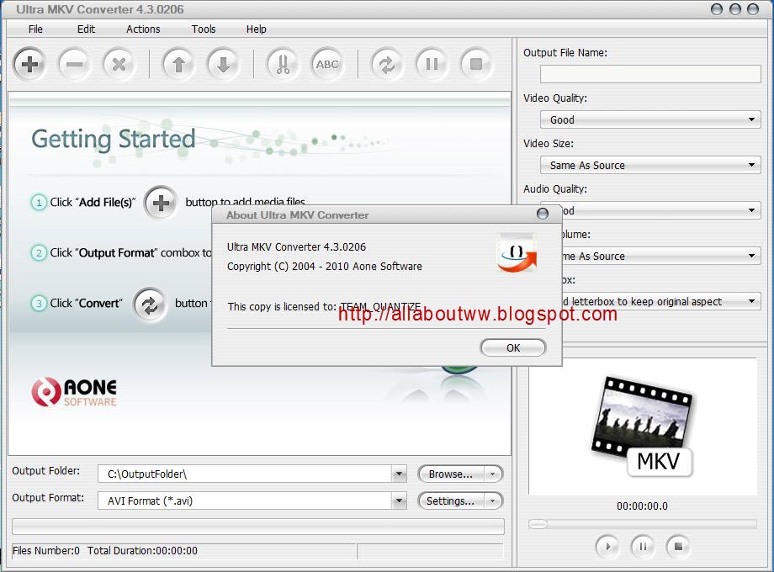
Task: Open the Edit menu
Action: tap(86, 29)
